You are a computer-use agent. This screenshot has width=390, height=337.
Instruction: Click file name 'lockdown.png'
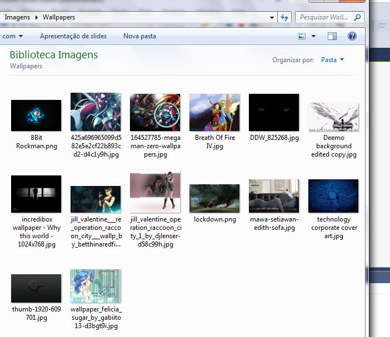tap(215, 219)
